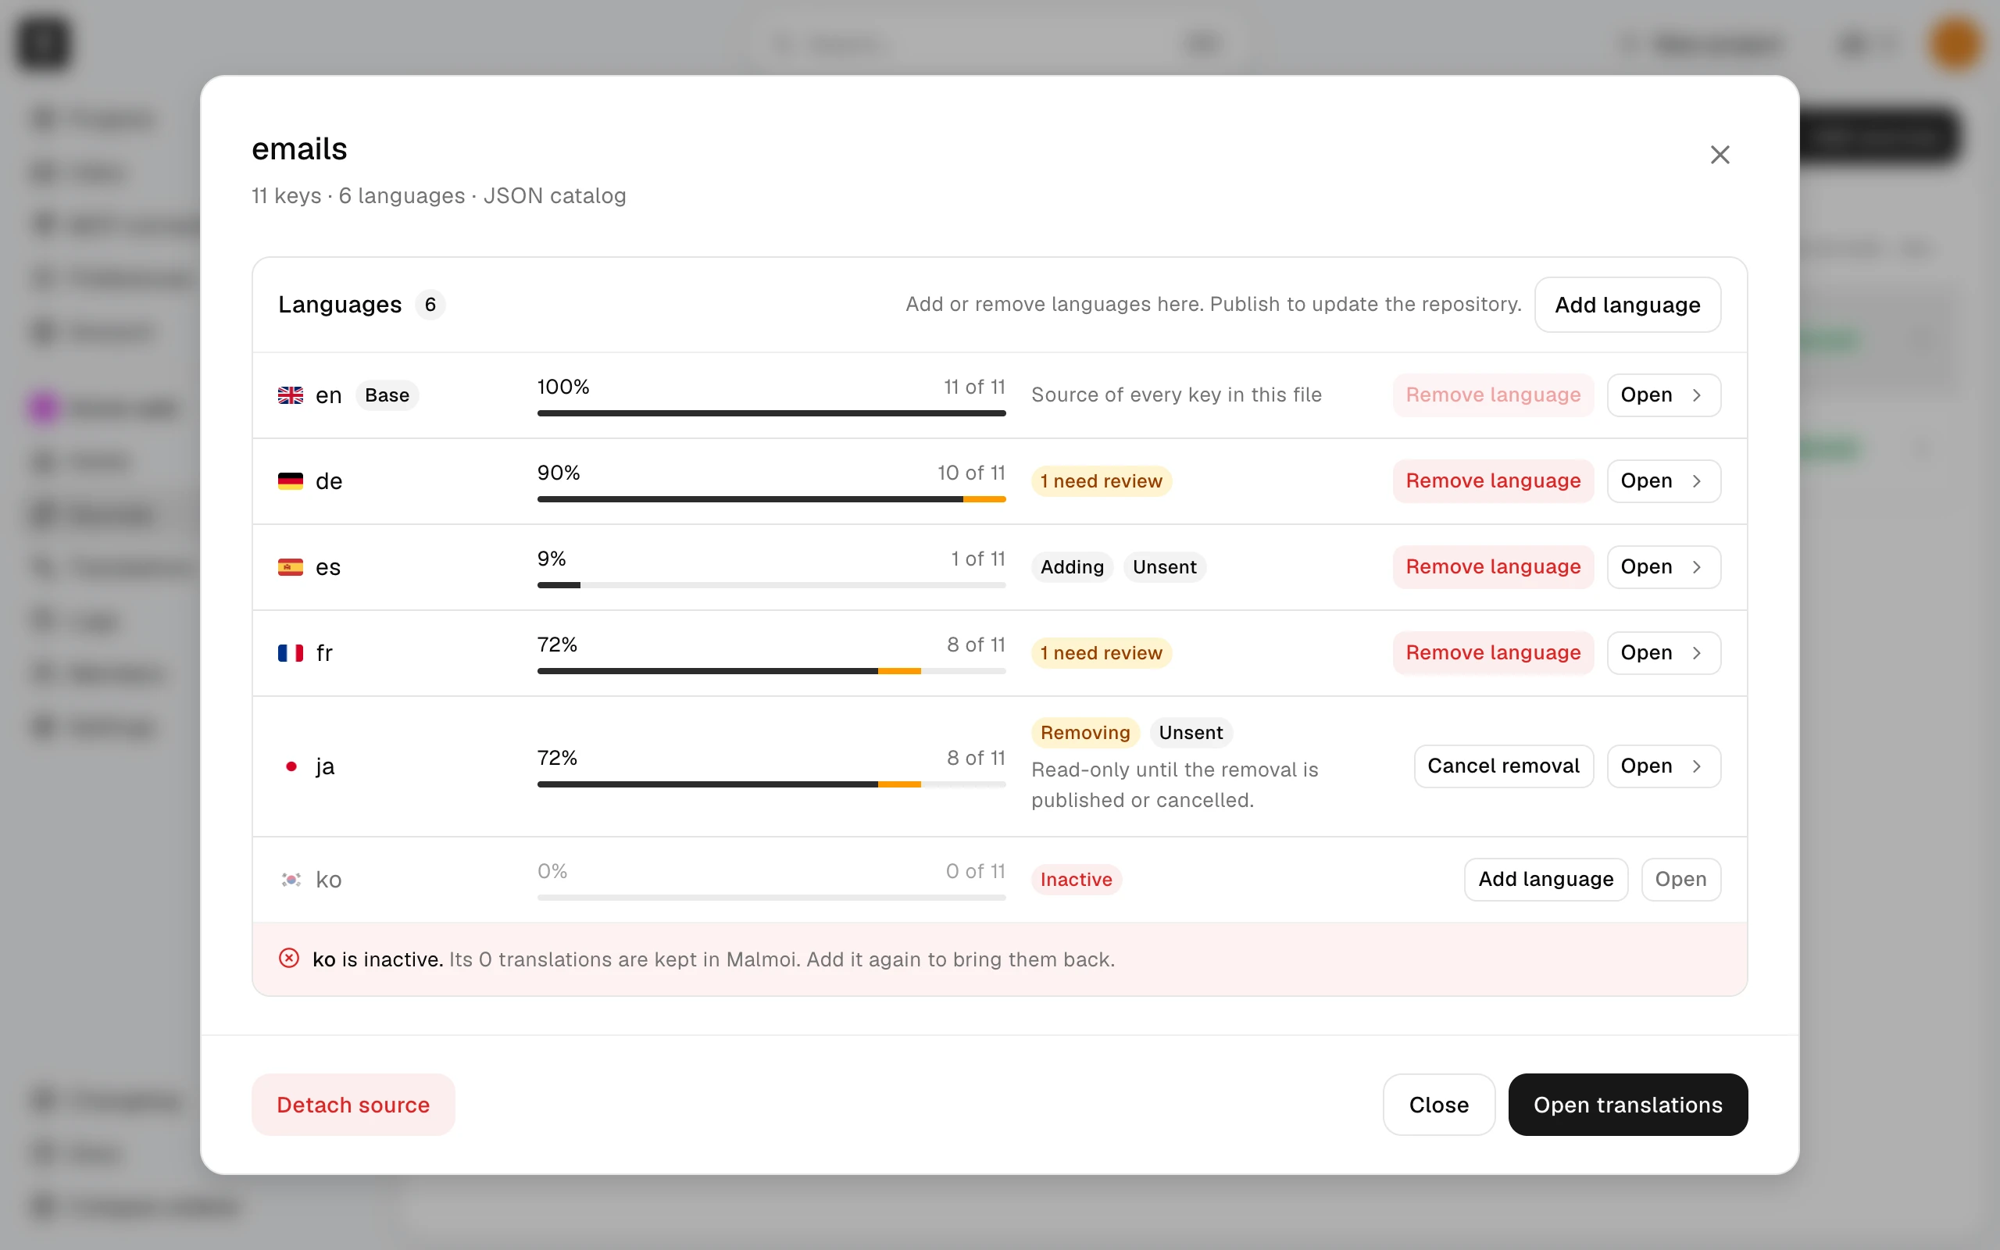Click the '1 need review' badge for de
2000x1250 pixels.
(1101, 481)
